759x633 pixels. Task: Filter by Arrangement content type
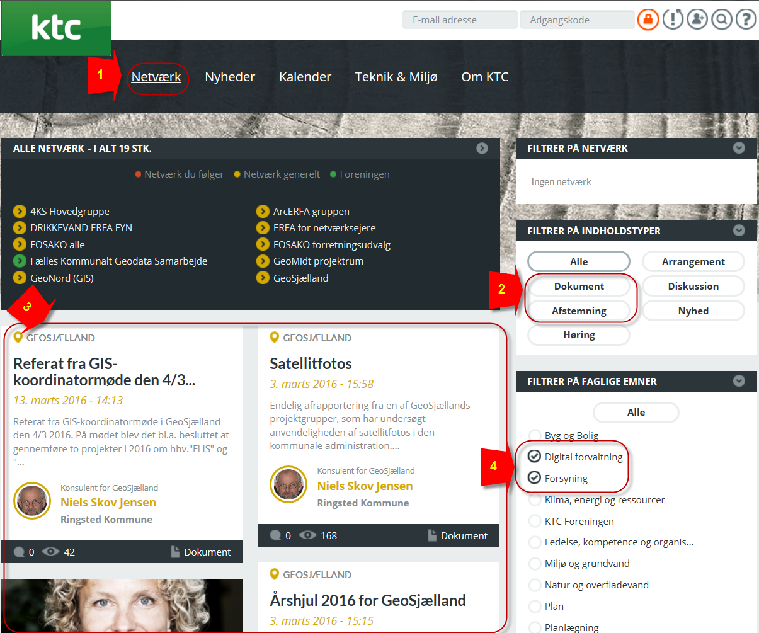coord(693,261)
